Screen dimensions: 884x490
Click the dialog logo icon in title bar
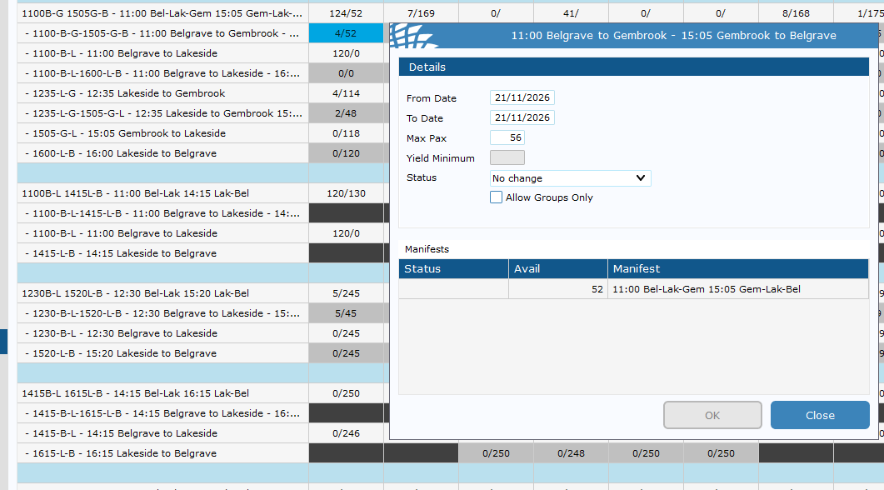(412, 36)
